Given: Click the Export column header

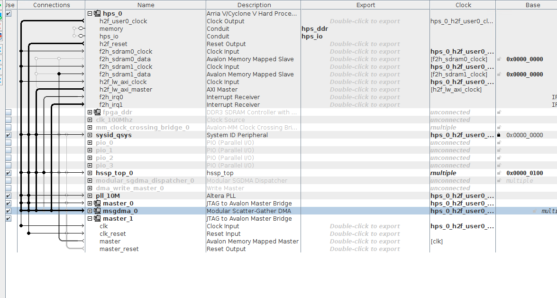Looking at the screenshot, I should pyautogui.click(x=365, y=5).
